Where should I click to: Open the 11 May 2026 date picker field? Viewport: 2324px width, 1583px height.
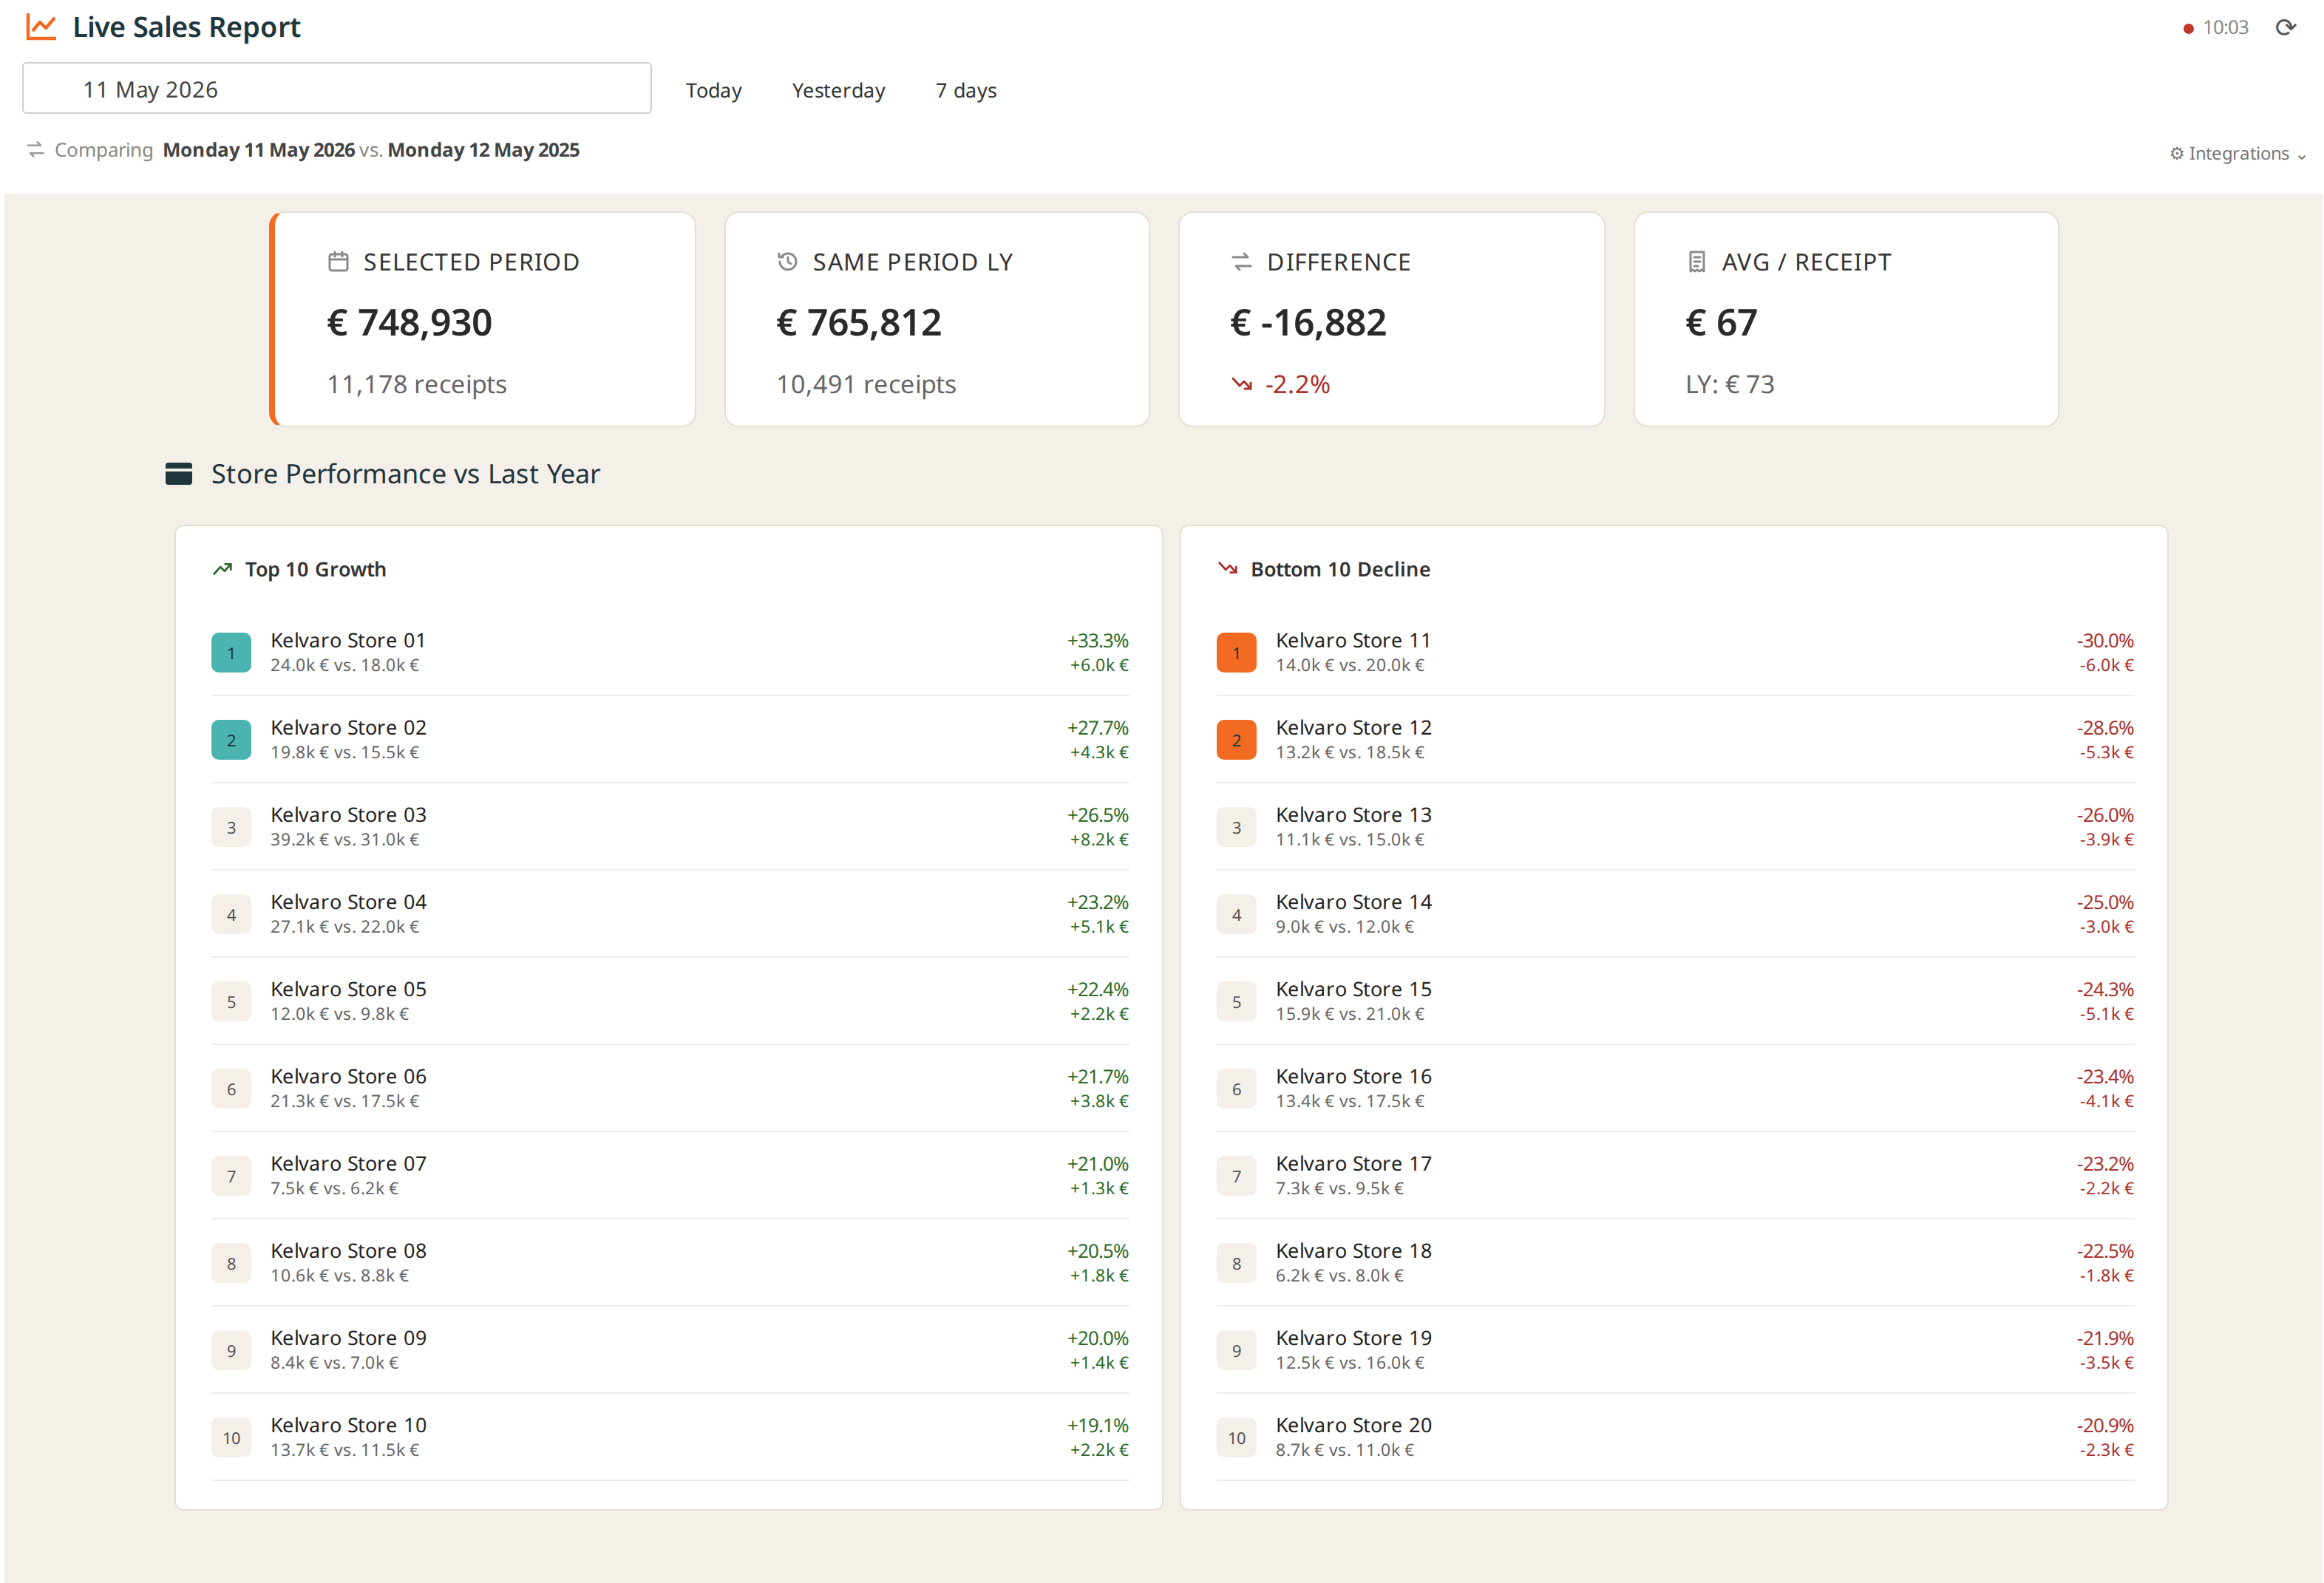(337, 89)
